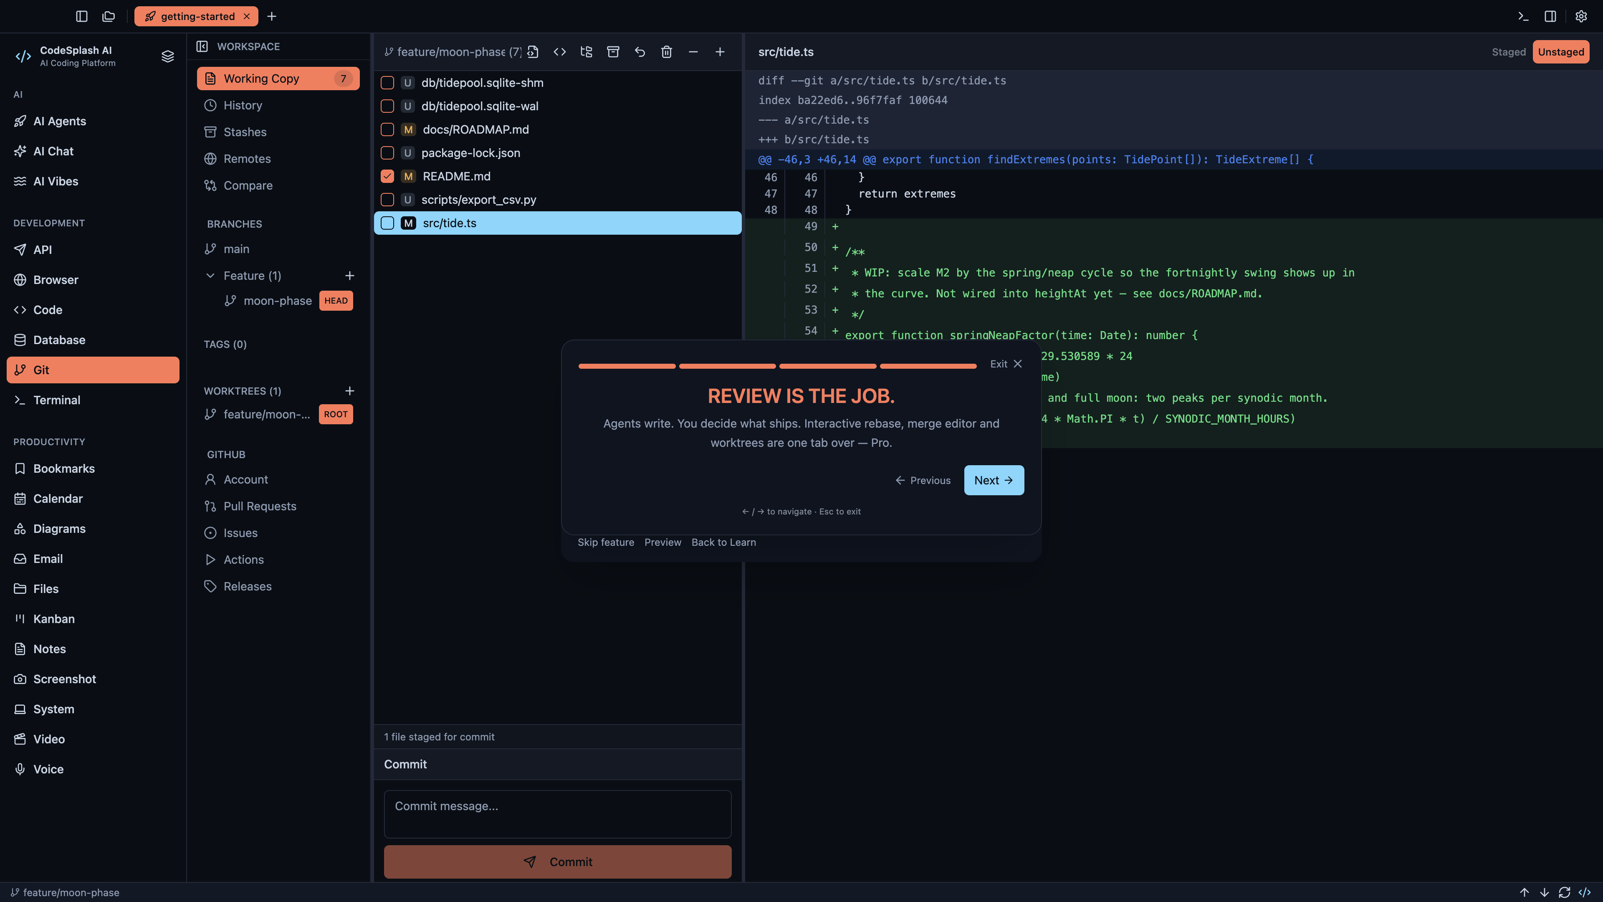The width and height of the screenshot is (1603, 902).
Task: Click the code brackets icon in the toolbar
Action: (559, 52)
